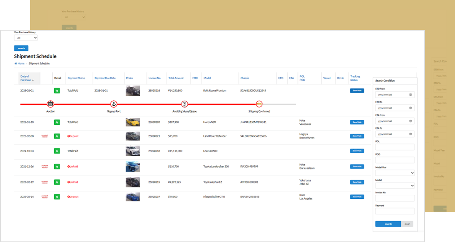Click UnPaid status on Toyota Alphard Z row
This screenshot has height=242, width=455.
coord(73,182)
